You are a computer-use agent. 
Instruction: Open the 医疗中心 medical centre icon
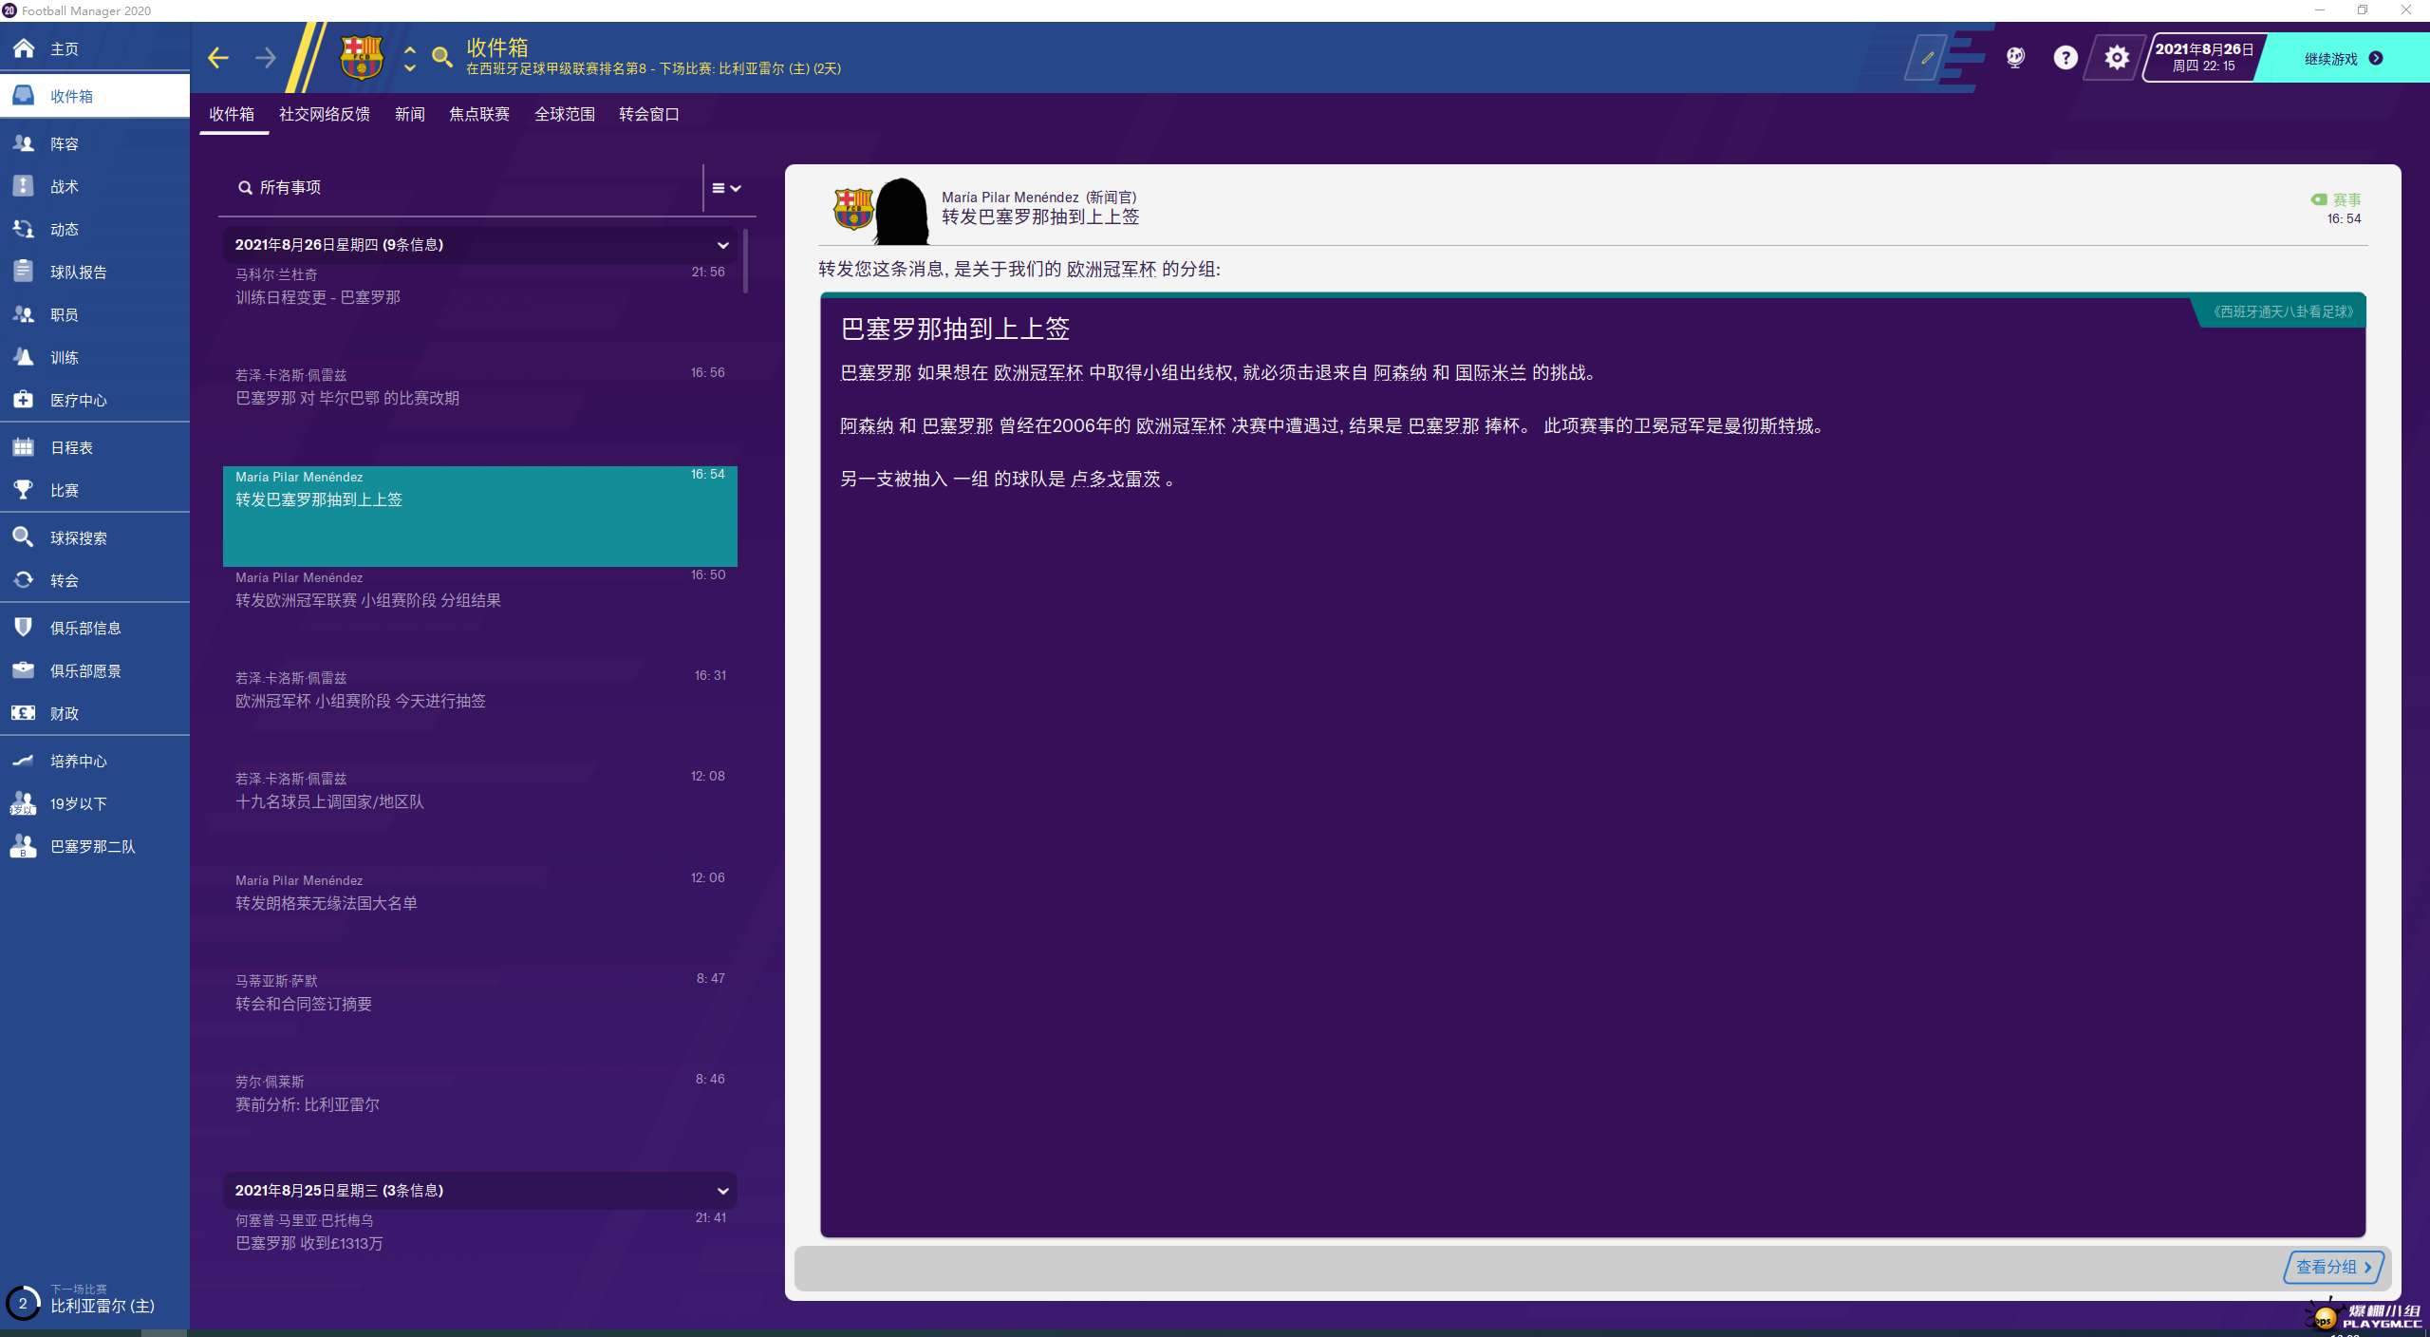(24, 400)
